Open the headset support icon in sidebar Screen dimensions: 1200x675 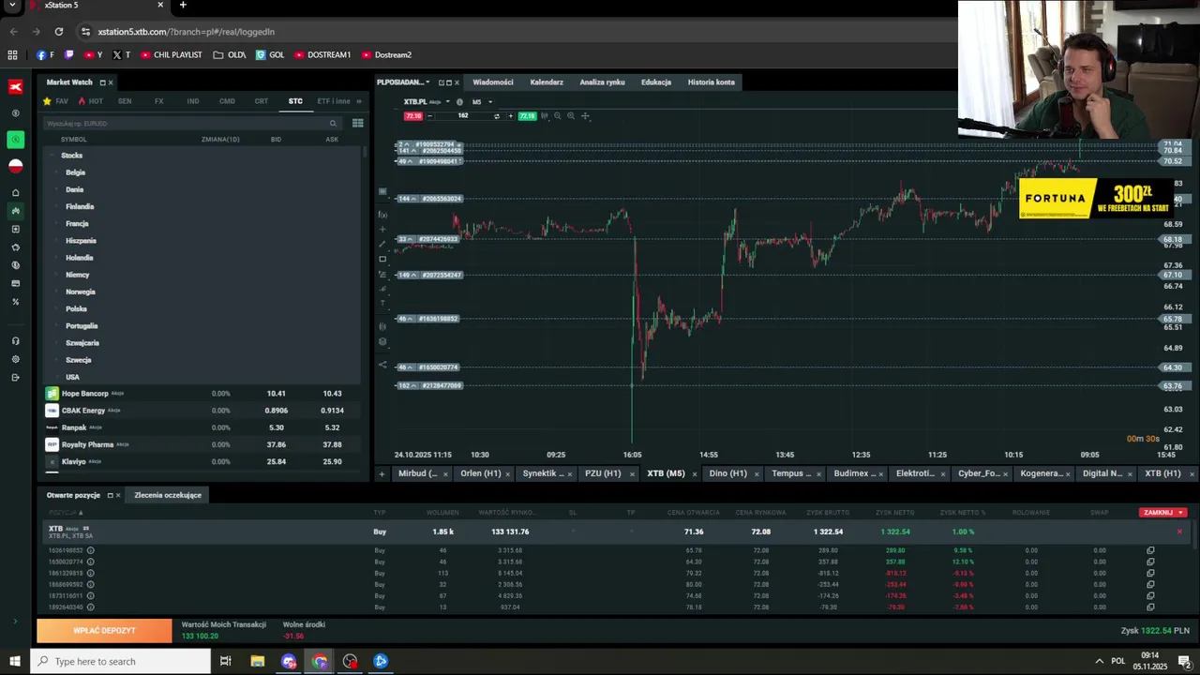tap(15, 341)
